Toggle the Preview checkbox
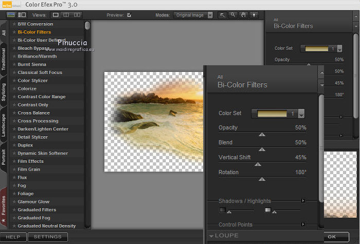This screenshot has width=360, height=244. (x=129, y=15)
